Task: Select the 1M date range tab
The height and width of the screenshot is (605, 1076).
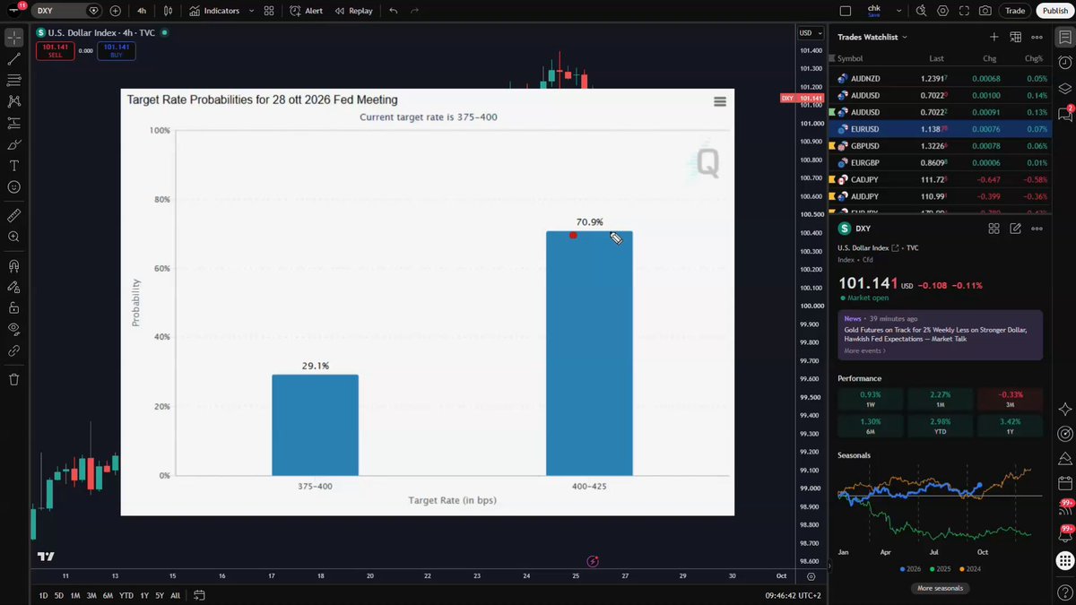Action: click(75, 595)
